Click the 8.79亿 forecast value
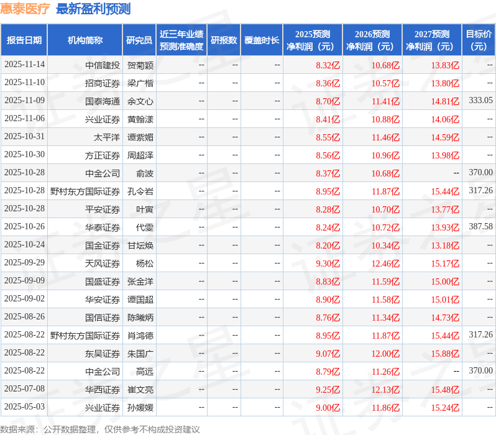 point(328,372)
